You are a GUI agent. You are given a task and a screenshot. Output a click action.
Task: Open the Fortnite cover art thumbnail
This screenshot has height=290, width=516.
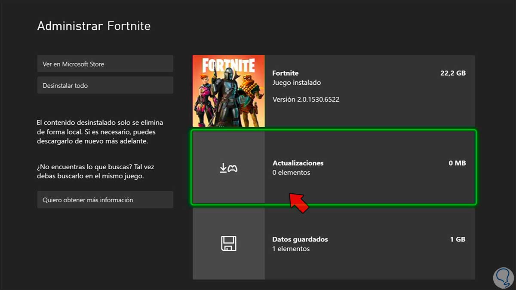[x=229, y=91]
